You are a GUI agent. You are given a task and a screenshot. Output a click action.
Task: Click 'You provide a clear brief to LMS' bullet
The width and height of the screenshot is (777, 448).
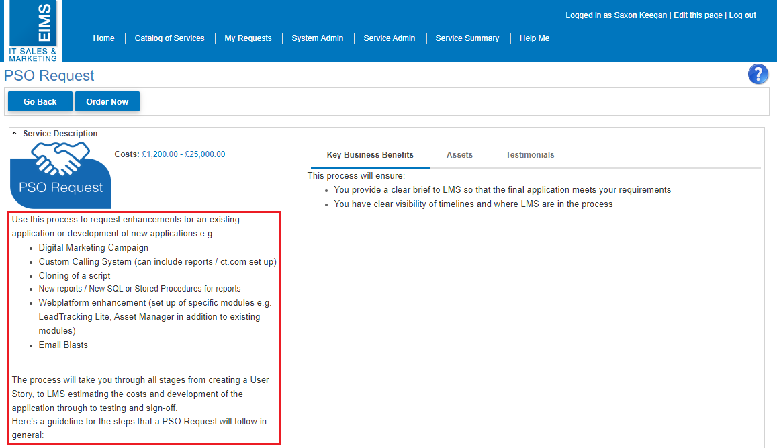[502, 190]
